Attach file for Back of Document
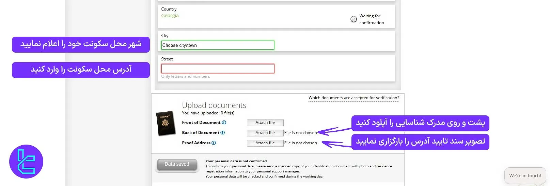The height and width of the screenshot is (186, 550). (265, 133)
